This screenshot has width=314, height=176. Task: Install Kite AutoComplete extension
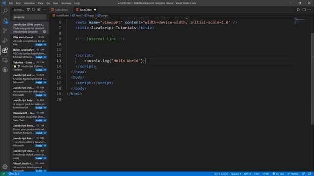point(39,44)
